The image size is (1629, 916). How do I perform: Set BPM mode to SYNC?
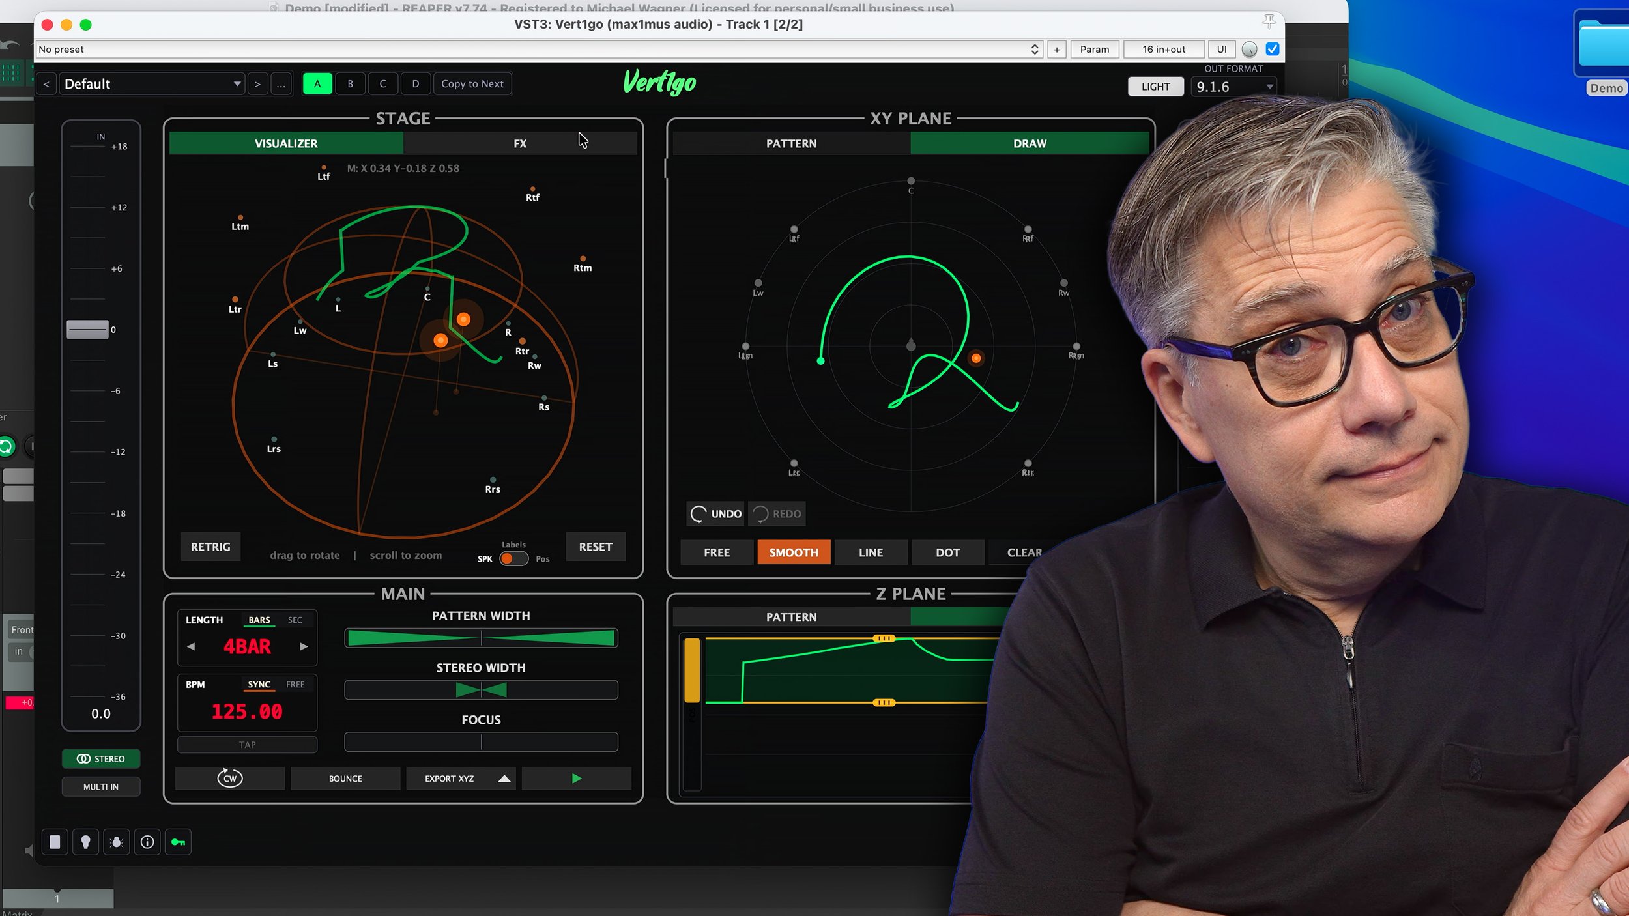click(259, 685)
